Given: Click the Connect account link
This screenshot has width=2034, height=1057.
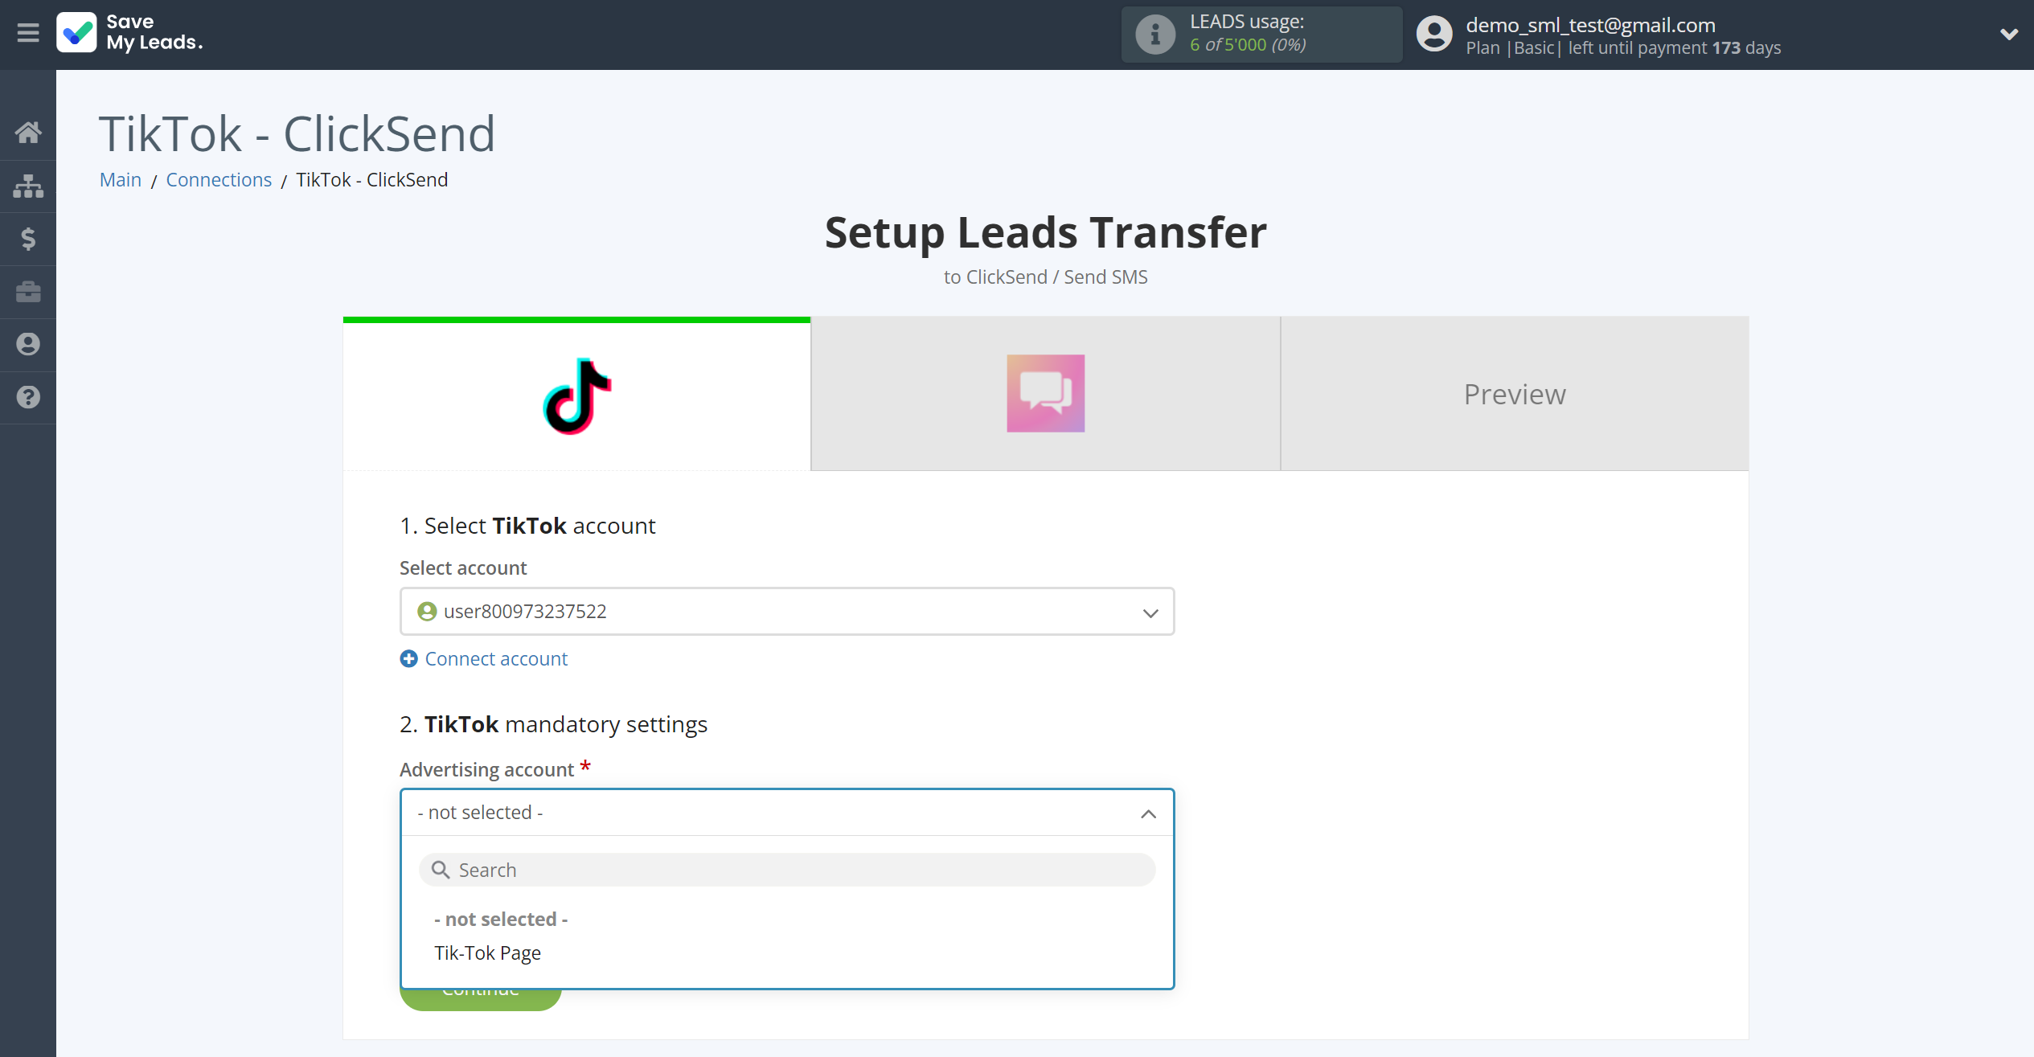Looking at the screenshot, I should [483, 658].
